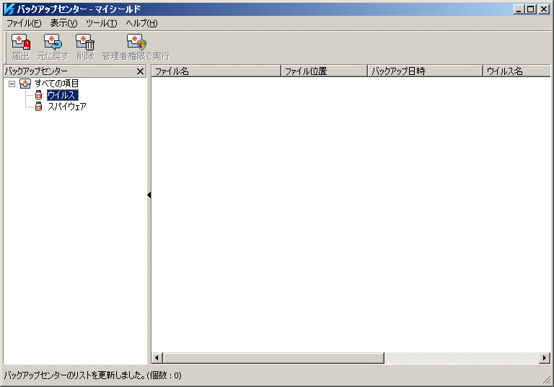Click the 削除 delete toolbar icon
554x387 pixels.
pyautogui.click(x=85, y=42)
